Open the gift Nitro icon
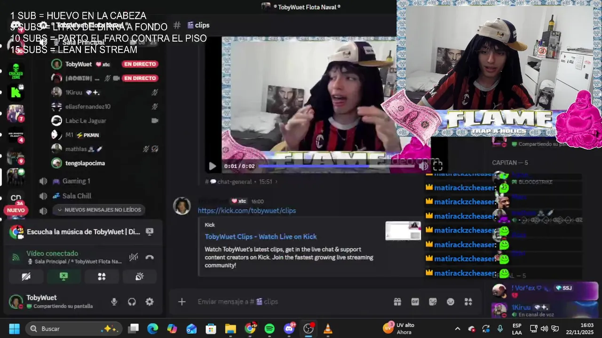Image resolution: width=602 pixels, height=338 pixels. (397, 302)
